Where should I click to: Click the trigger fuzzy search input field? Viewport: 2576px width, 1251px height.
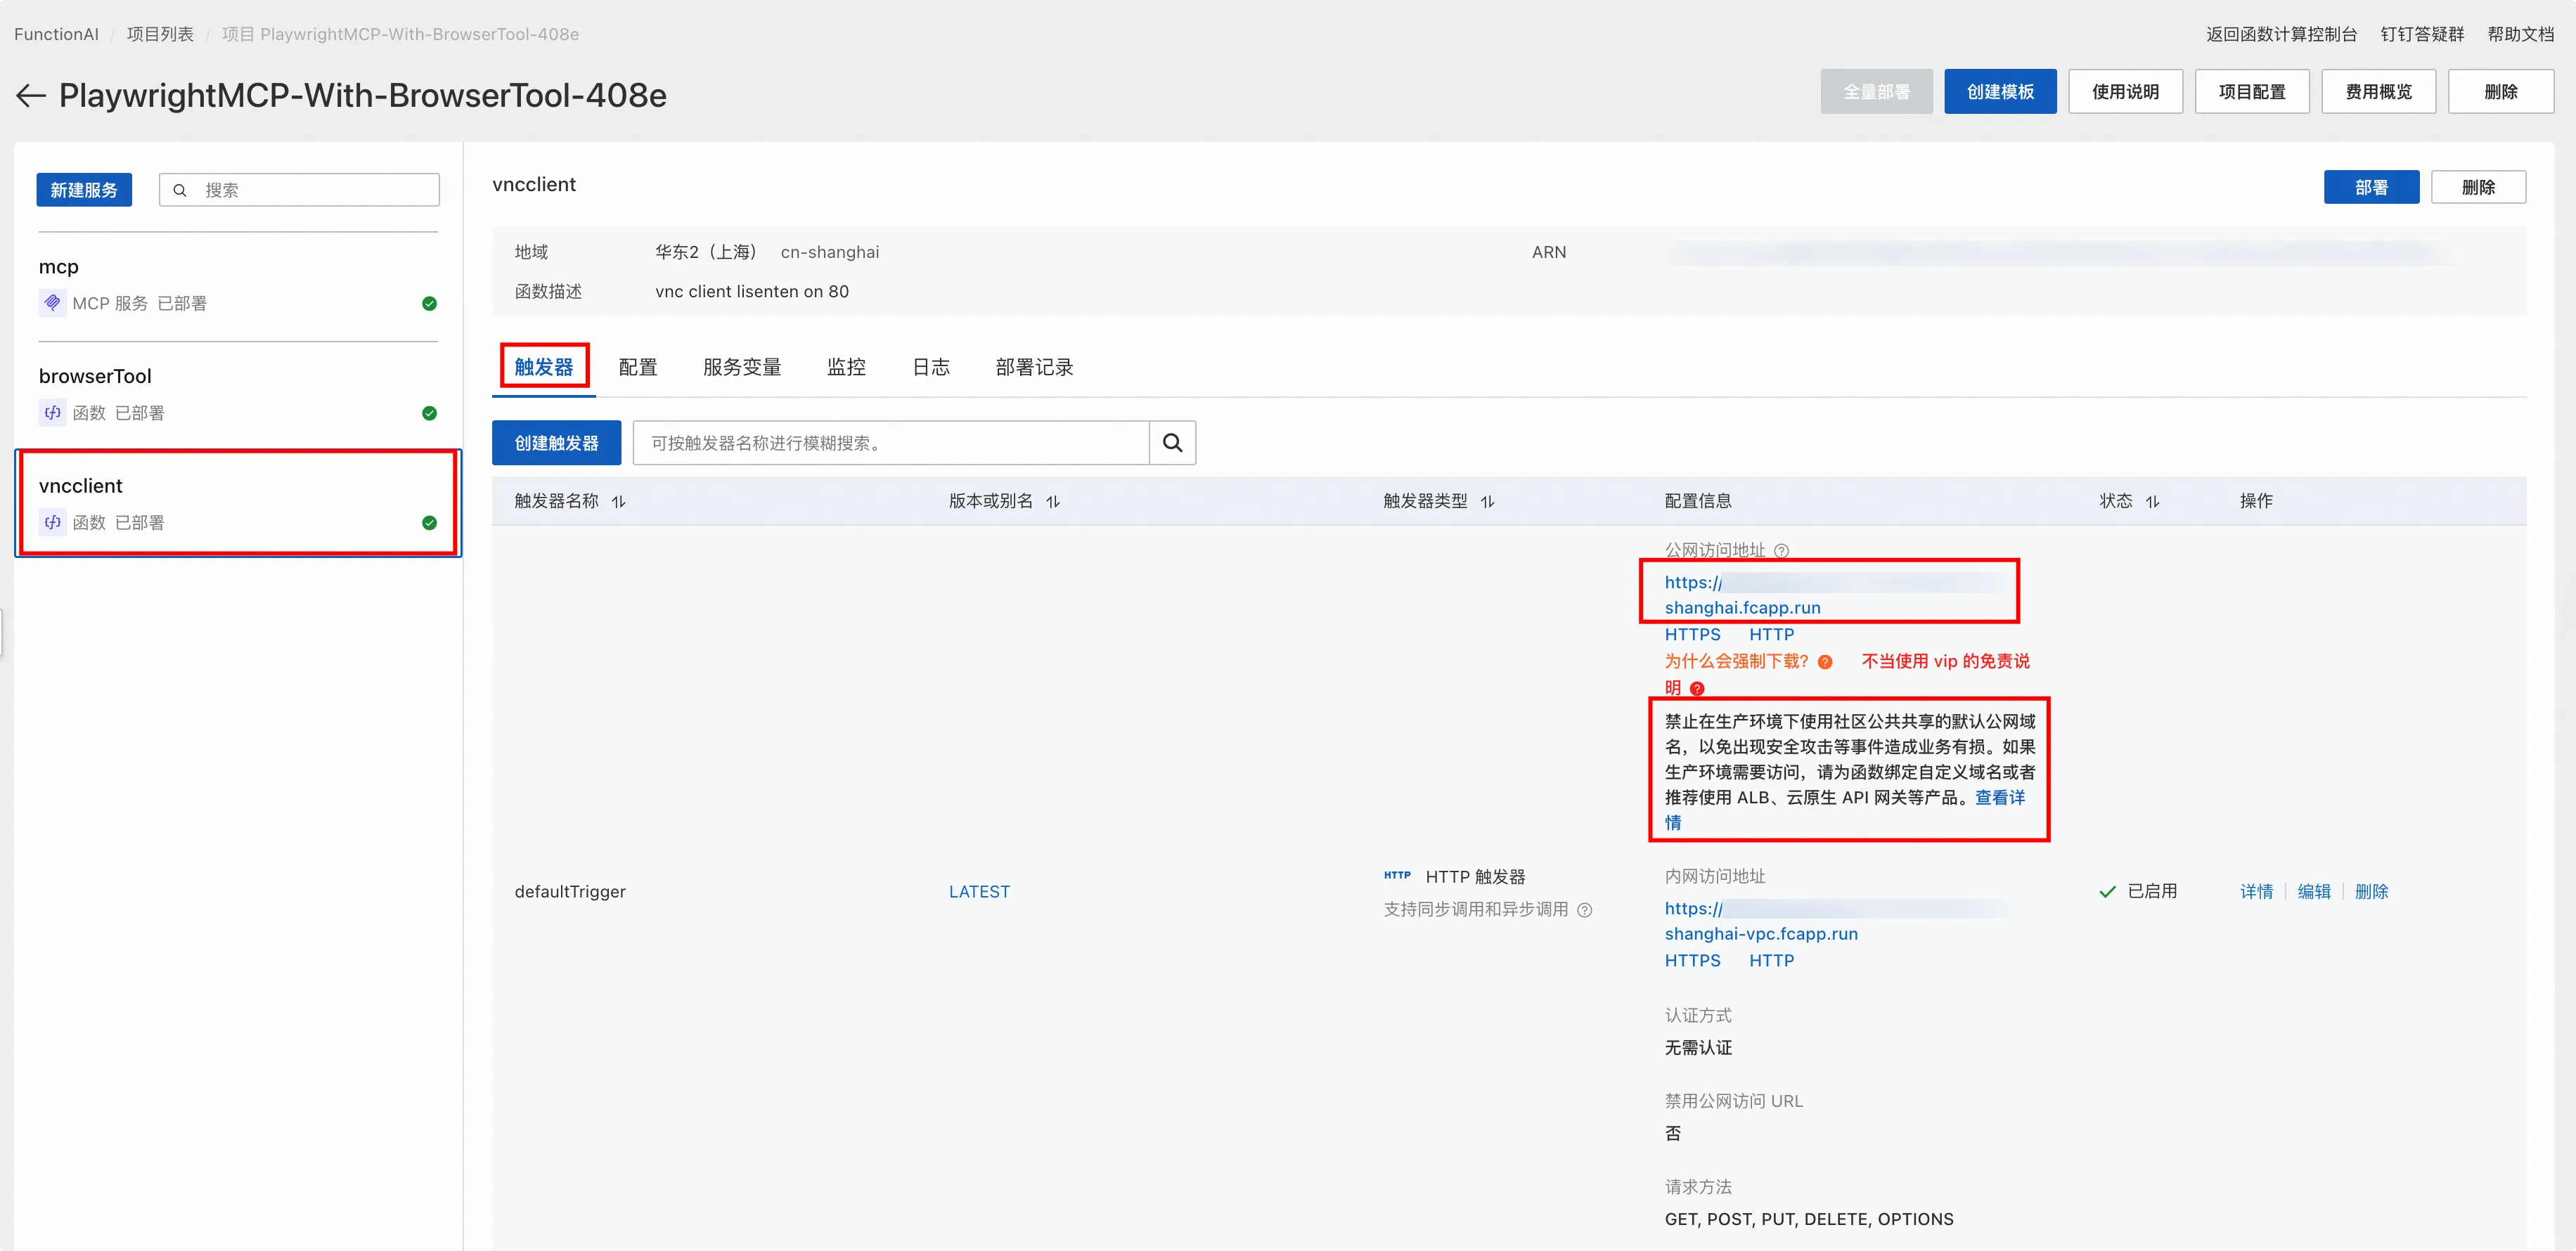point(890,442)
